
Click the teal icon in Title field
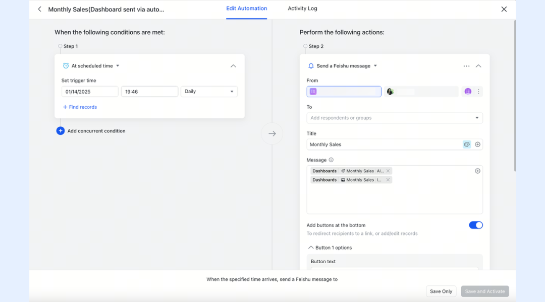pyautogui.click(x=467, y=144)
